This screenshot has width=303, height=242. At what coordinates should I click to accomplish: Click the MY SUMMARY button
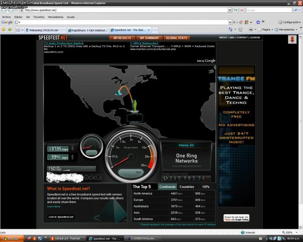pyautogui.click(x=149, y=38)
